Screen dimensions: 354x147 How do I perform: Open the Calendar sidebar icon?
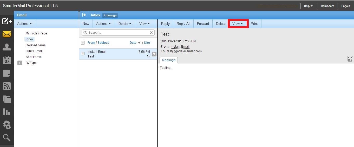coord(7,60)
